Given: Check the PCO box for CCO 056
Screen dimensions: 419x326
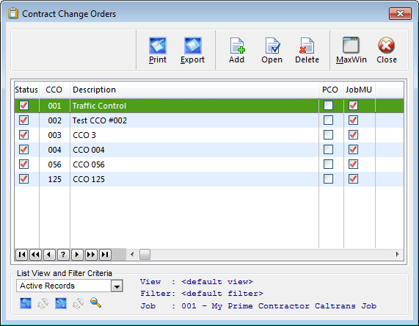Looking at the screenshot, I should [328, 164].
